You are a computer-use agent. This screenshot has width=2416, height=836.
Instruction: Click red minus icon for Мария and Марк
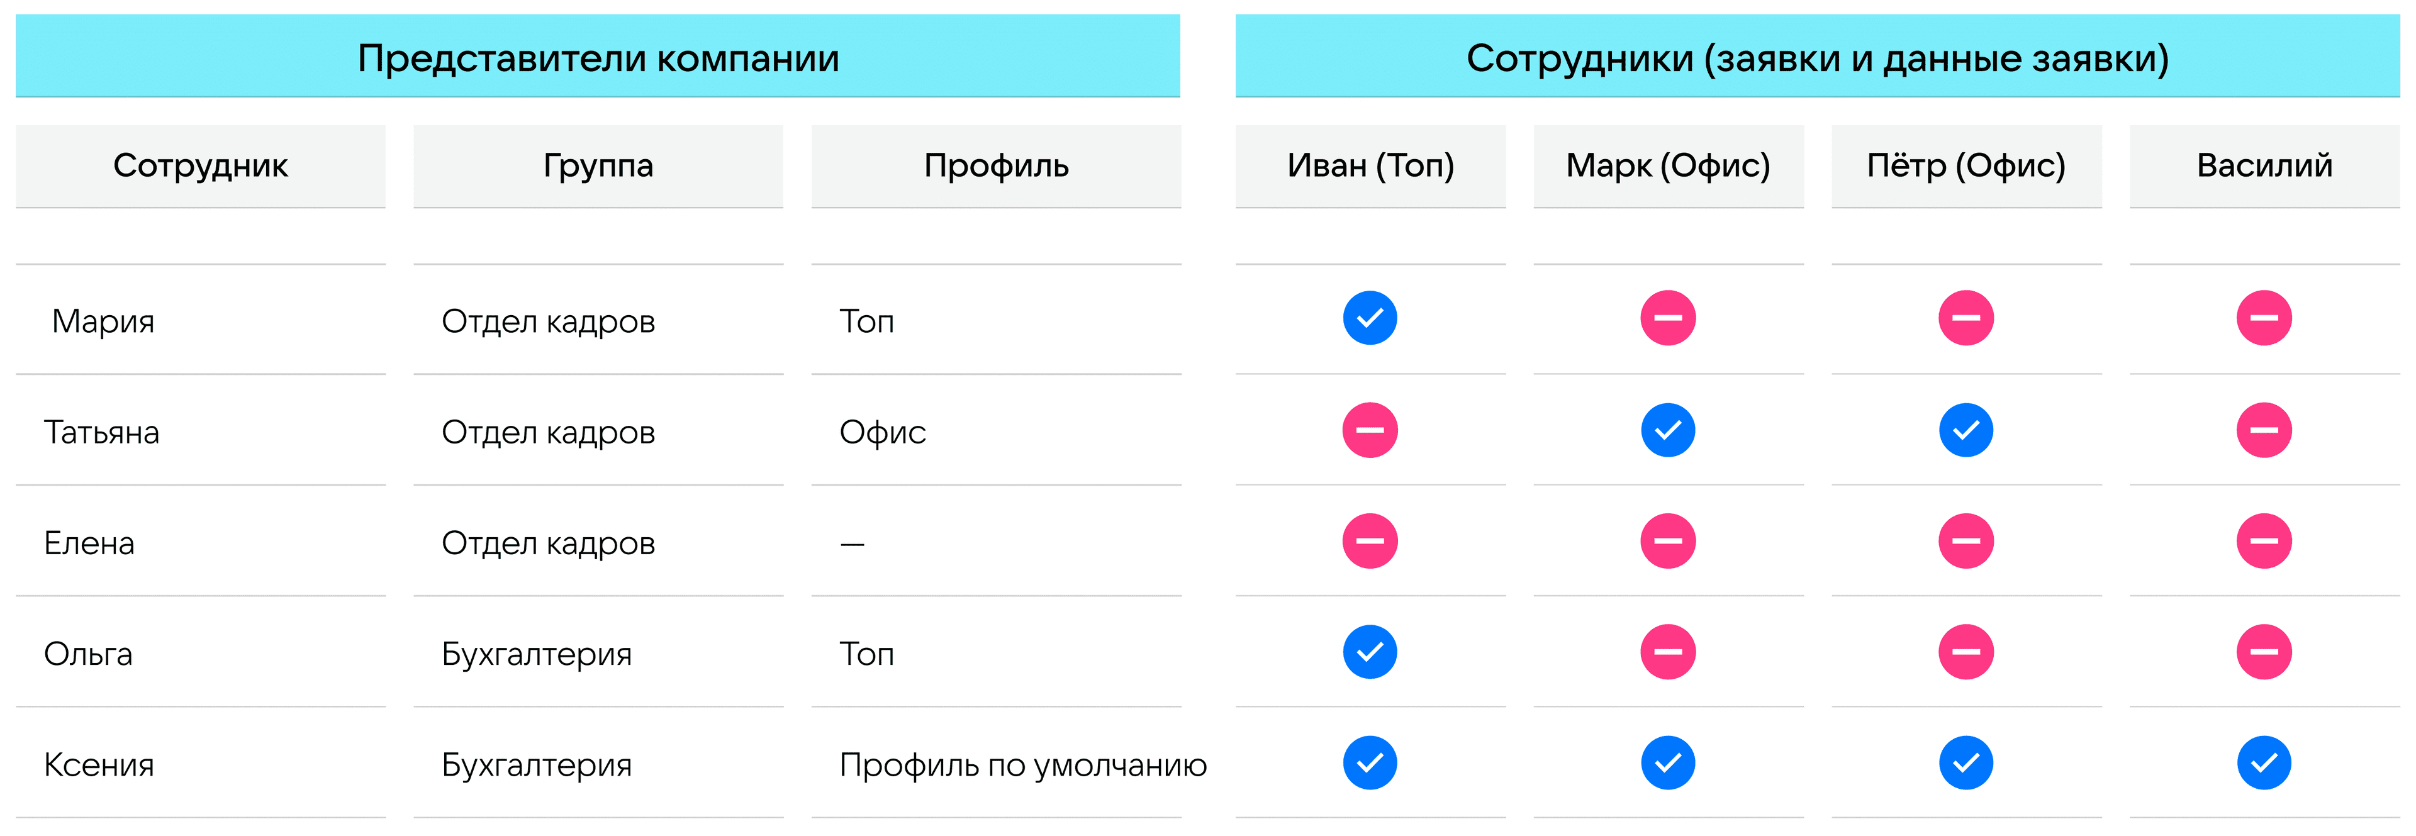pyautogui.click(x=1667, y=319)
